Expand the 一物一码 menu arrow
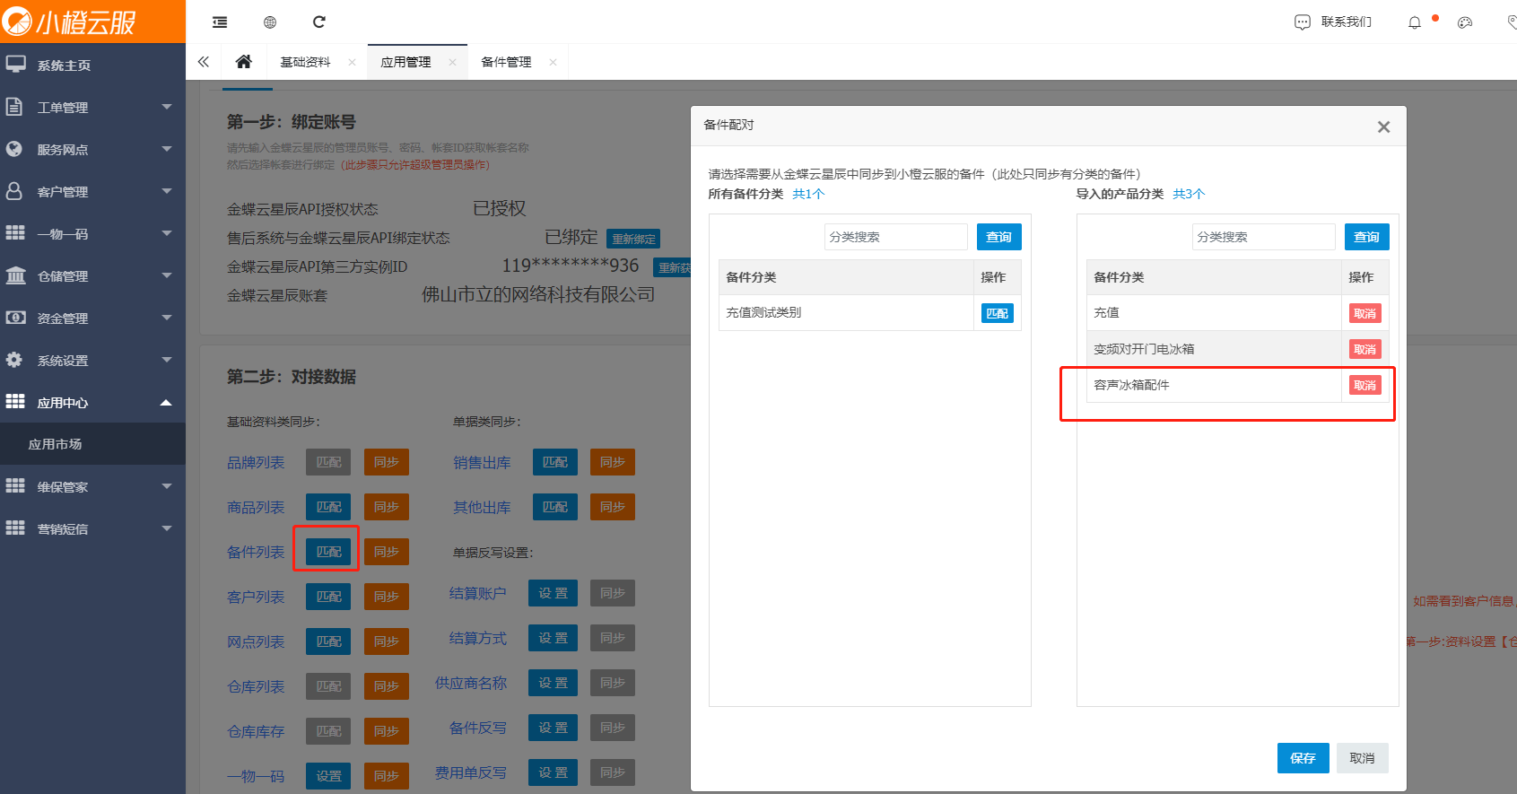This screenshot has height=794, width=1517. coord(166,233)
